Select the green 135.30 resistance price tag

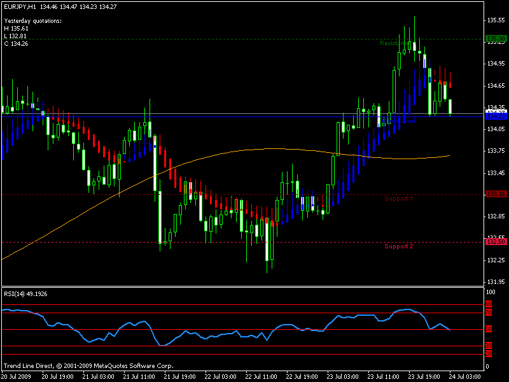coord(496,39)
